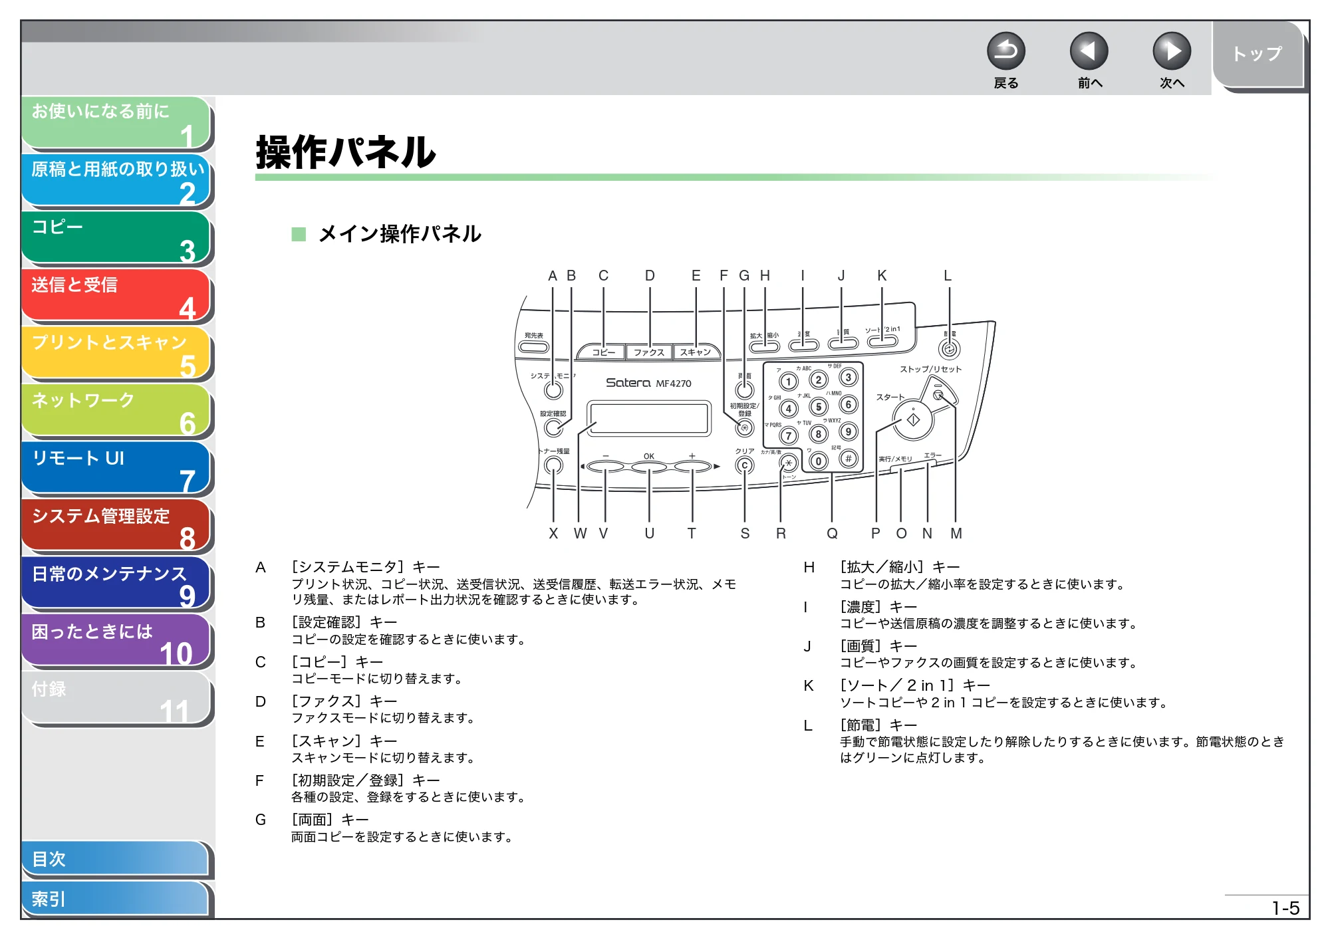1330x940 pixels.
Task: Open the トップ tab
Action: [x=1258, y=55]
